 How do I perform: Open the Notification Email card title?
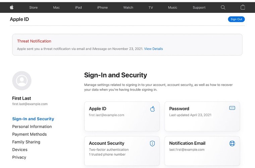pyautogui.click(x=187, y=143)
